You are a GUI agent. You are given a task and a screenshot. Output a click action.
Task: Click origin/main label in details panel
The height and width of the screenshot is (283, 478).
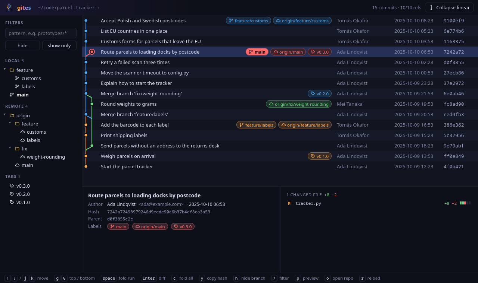[150, 226]
